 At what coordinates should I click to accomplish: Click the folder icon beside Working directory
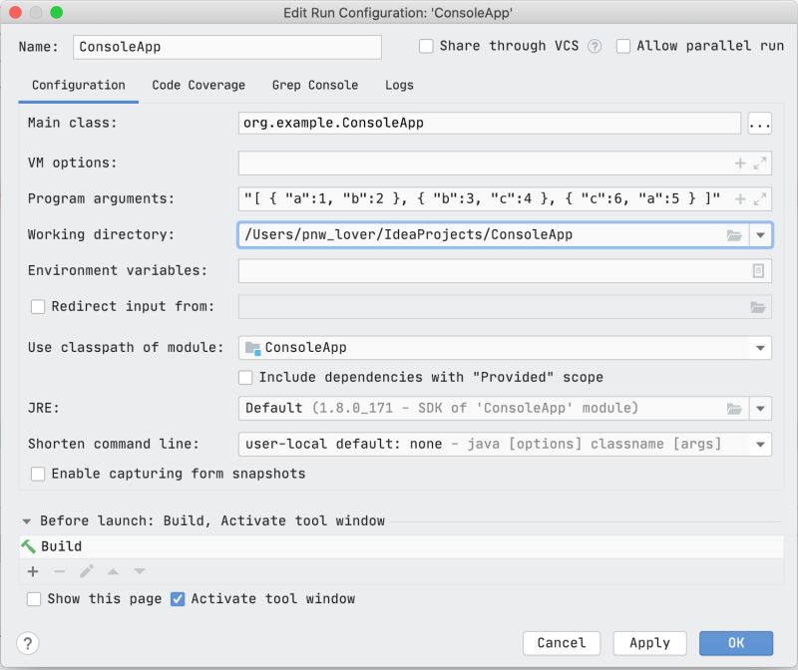735,234
